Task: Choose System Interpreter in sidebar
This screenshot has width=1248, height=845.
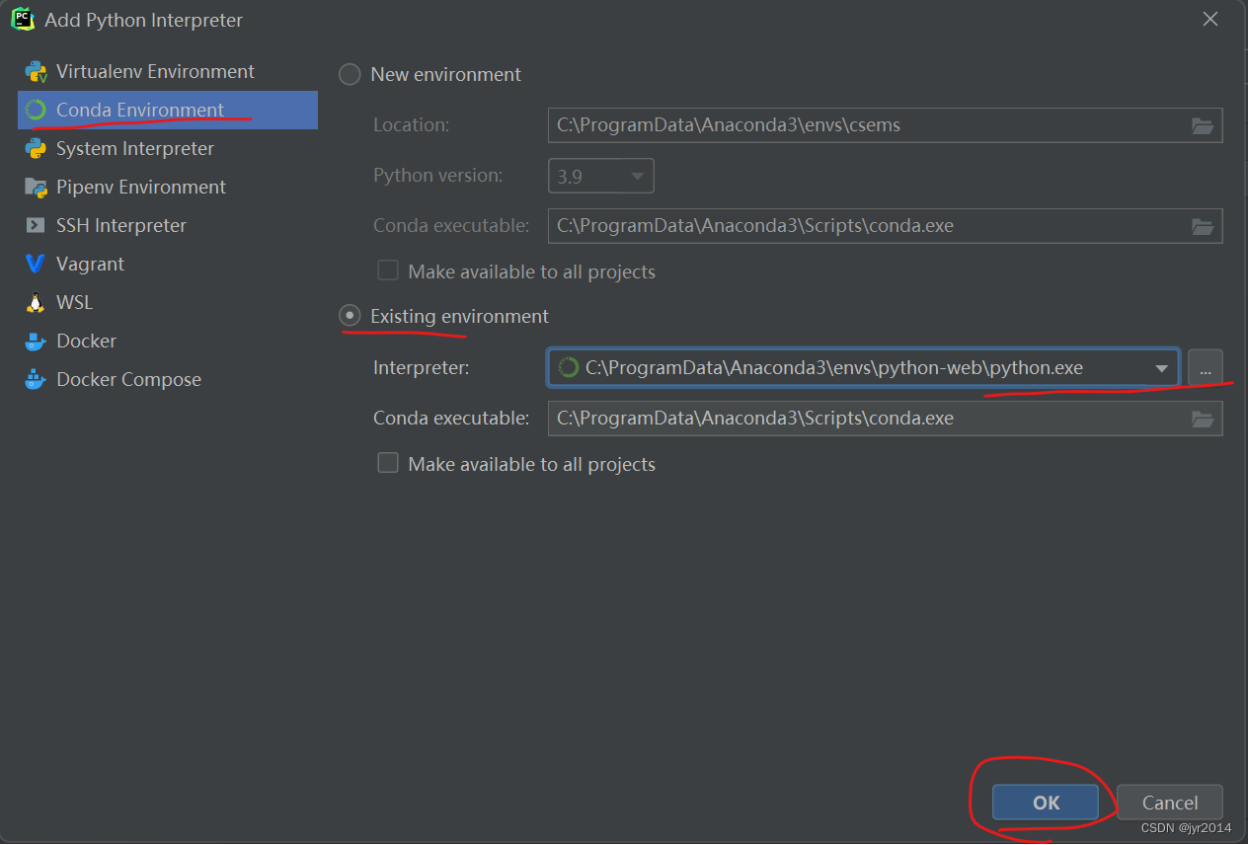Action: click(168, 149)
